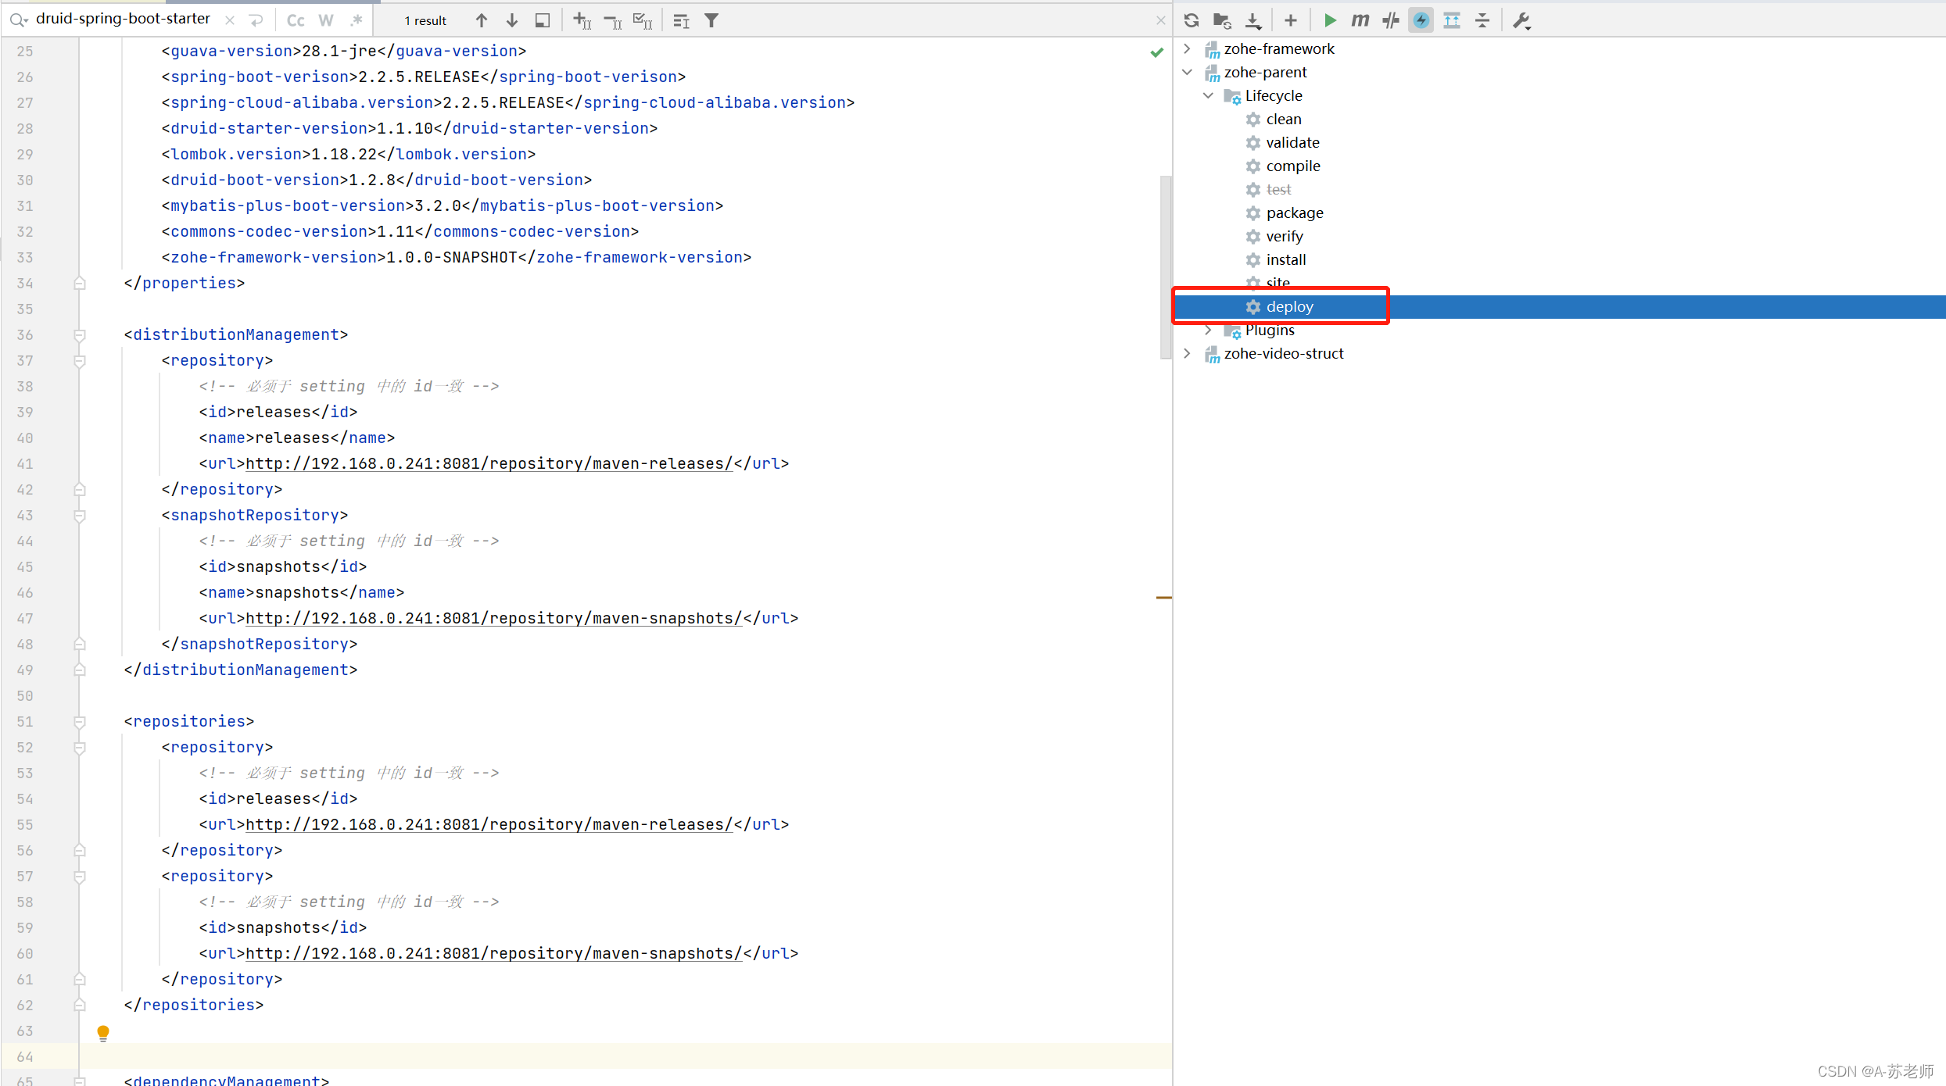The height and width of the screenshot is (1086, 1946).
Task: Collapse all nodes in Maven tree
Action: pos(1482,20)
